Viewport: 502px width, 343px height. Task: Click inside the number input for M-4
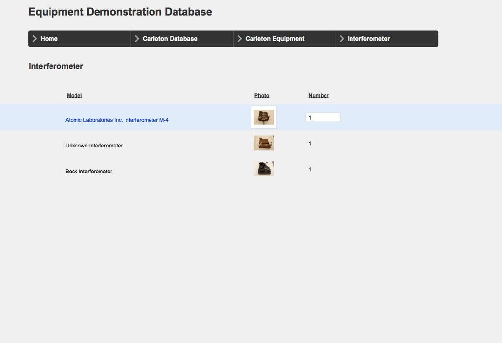tap(323, 117)
